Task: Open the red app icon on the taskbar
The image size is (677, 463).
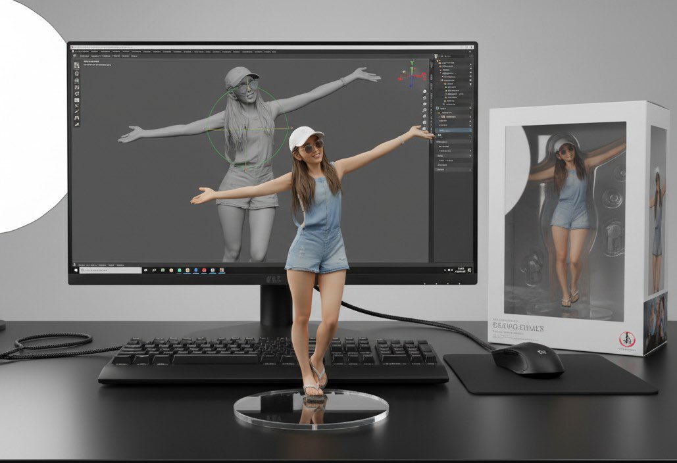Action: (x=204, y=270)
